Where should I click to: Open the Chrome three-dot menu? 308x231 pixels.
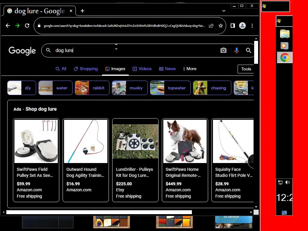coord(252,26)
